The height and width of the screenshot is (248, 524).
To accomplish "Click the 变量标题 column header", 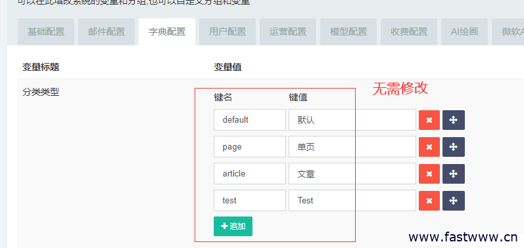I will coord(41,68).
